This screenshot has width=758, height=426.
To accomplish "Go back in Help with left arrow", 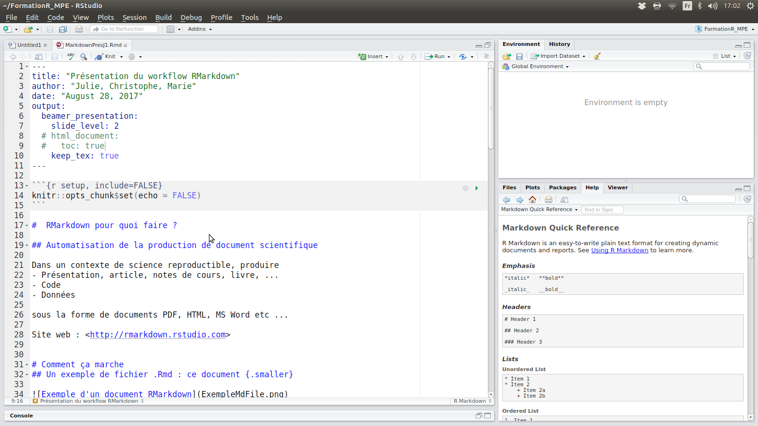I will click(x=506, y=200).
